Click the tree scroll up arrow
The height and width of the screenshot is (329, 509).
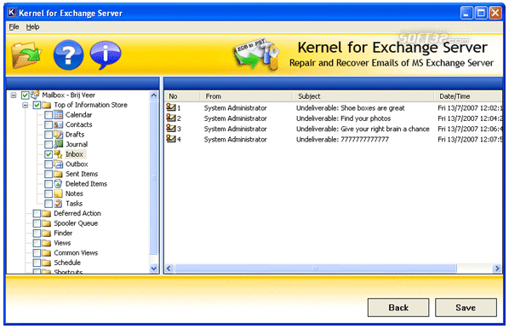click(153, 95)
